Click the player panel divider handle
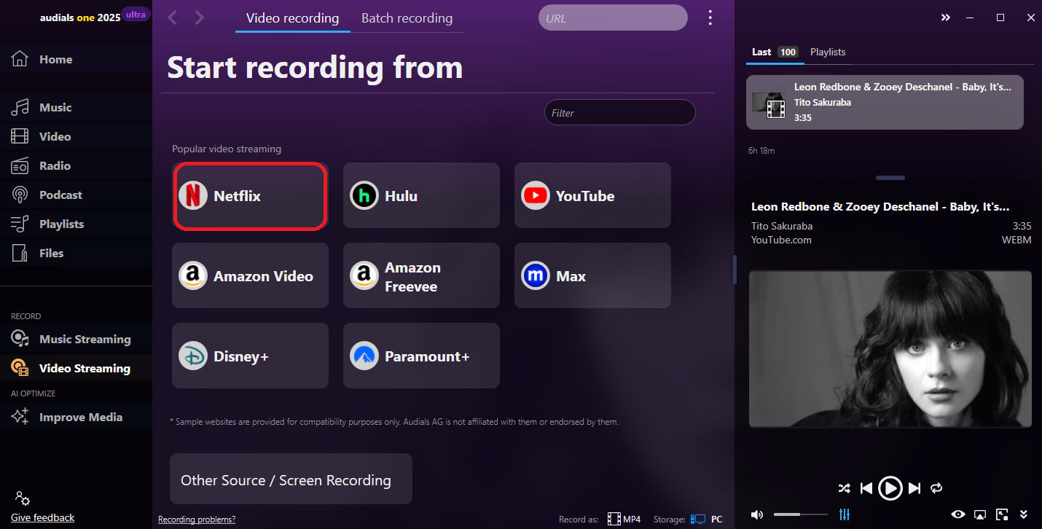The image size is (1042, 529). point(890,178)
